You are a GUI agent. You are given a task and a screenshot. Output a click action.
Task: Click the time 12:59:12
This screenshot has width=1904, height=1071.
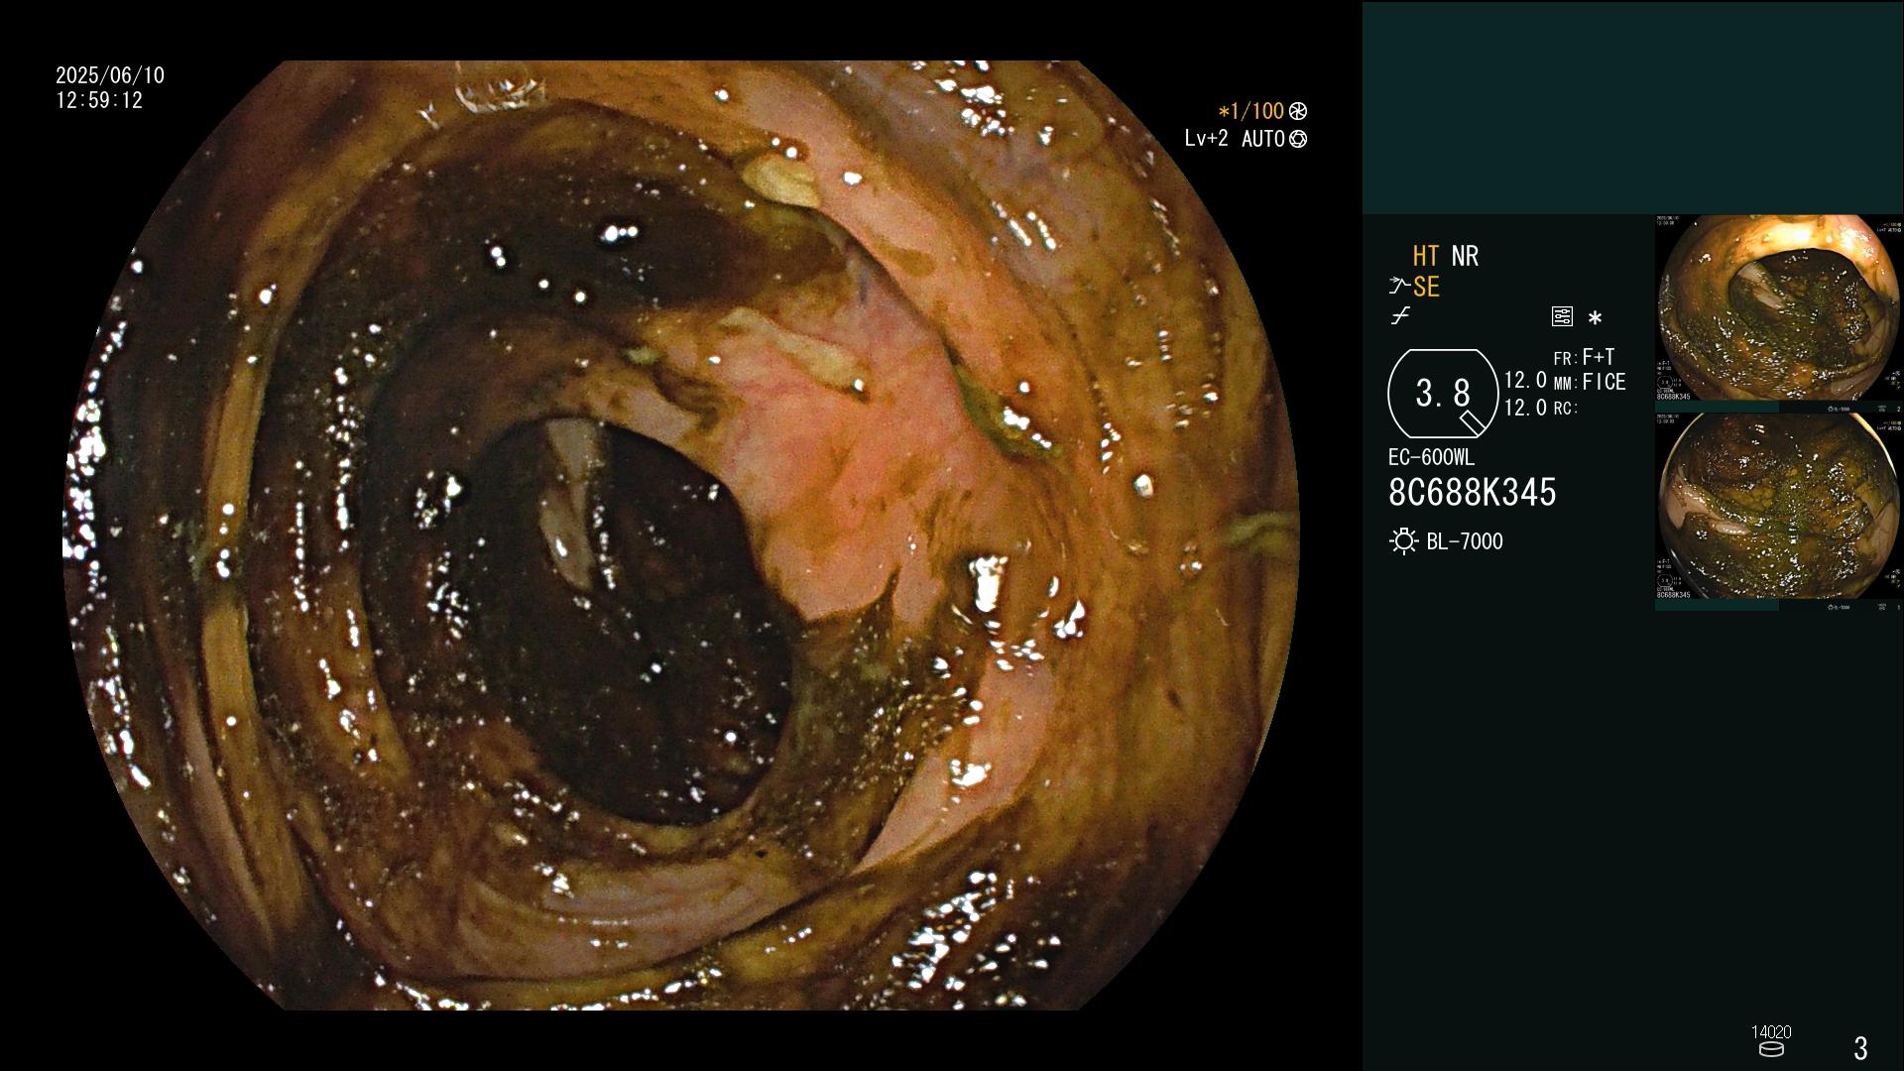pos(99,100)
